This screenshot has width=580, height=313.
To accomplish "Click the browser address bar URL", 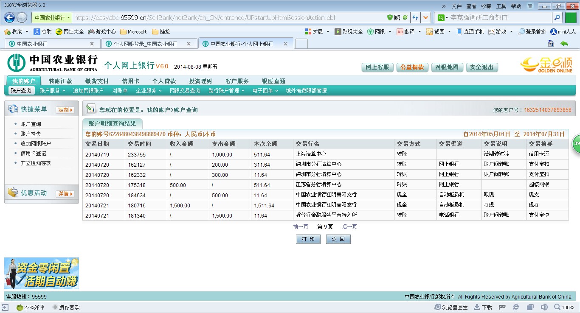I will [204, 18].
